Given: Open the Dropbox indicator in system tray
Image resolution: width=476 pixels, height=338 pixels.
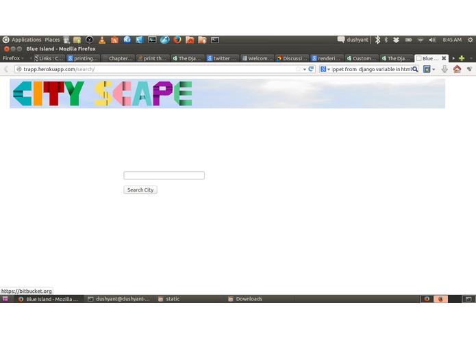Looking at the screenshot, I should click(x=396, y=40).
